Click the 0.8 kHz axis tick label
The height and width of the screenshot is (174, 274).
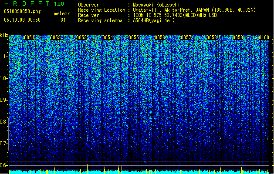click(x=4, y=122)
